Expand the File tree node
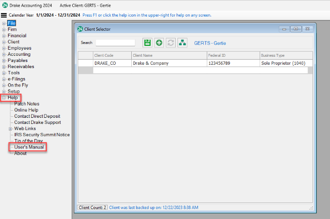The height and width of the screenshot is (219, 330). tap(4, 23)
